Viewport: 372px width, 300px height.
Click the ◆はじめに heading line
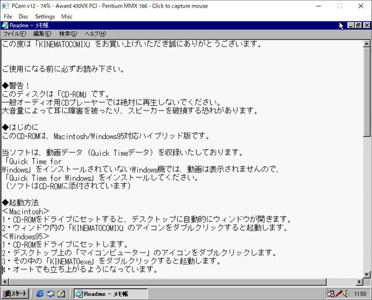click(x=20, y=127)
